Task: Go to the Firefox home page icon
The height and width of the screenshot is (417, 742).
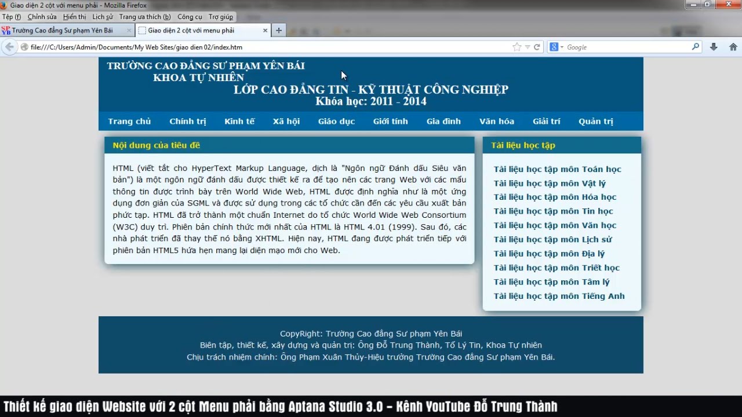Action: [733, 47]
